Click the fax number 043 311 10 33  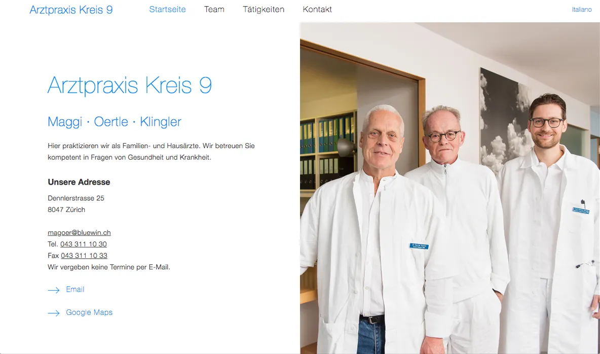point(84,256)
